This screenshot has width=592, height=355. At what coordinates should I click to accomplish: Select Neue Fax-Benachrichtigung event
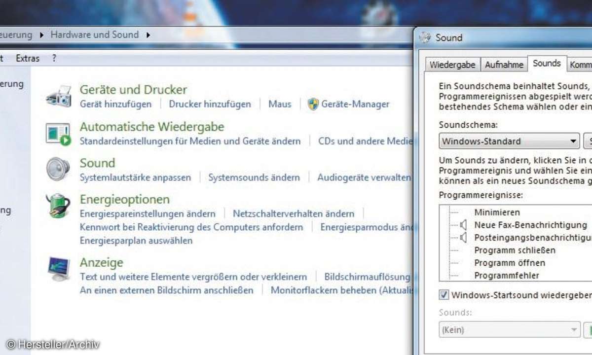tap(530, 225)
